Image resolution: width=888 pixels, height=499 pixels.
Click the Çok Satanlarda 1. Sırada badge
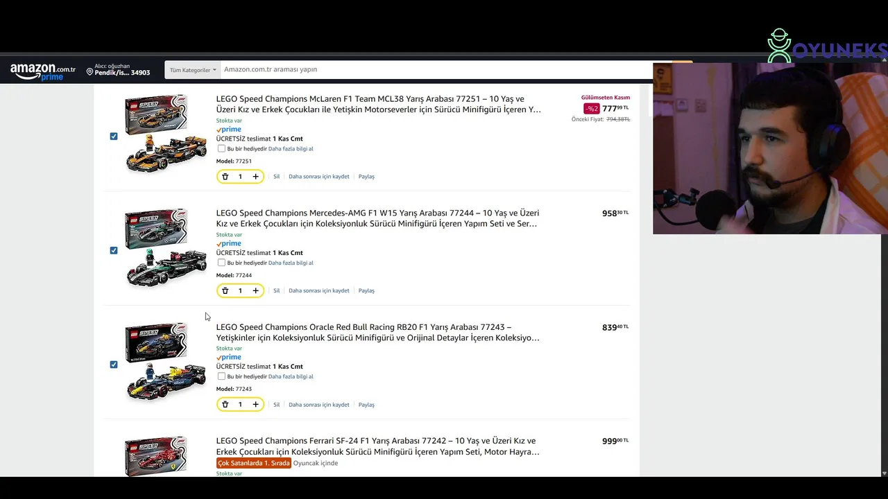tap(254, 463)
